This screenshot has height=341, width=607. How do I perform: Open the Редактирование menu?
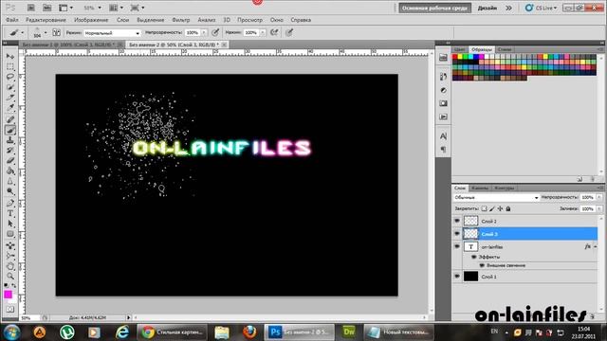pyautogui.click(x=46, y=20)
